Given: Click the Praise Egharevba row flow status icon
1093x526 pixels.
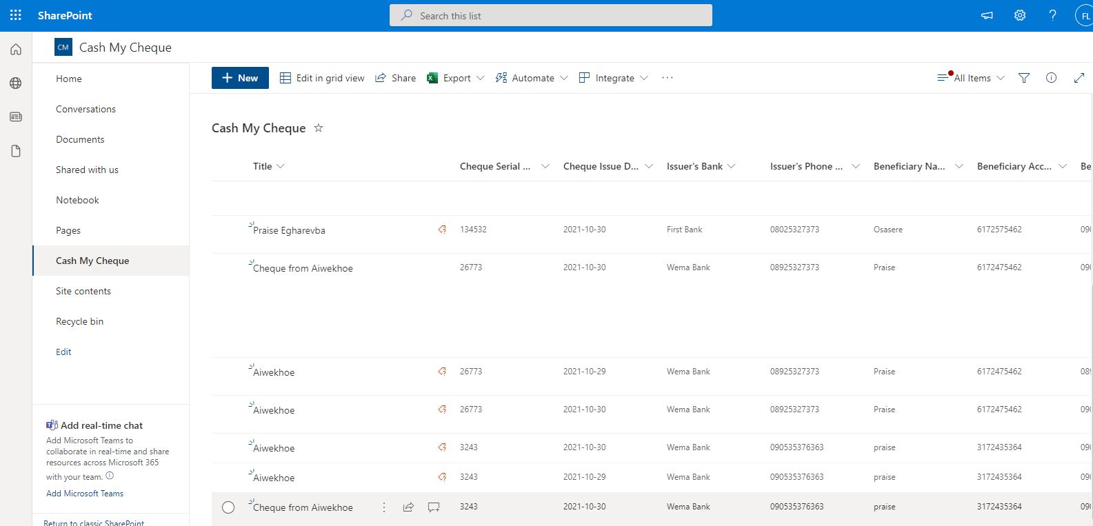Looking at the screenshot, I should pyautogui.click(x=442, y=230).
